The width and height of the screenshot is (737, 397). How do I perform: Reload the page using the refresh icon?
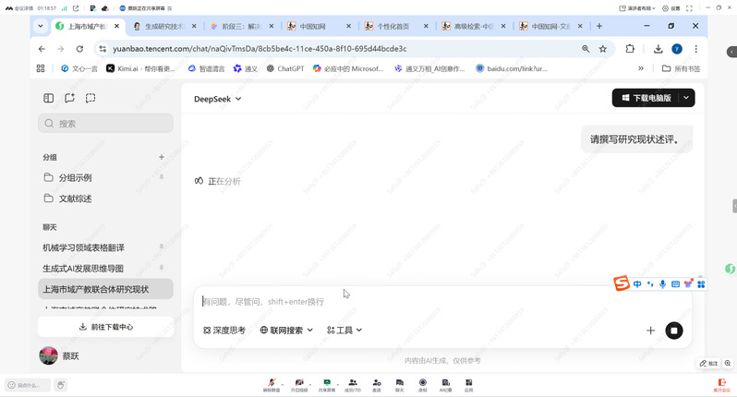click(x=80, y=49)
